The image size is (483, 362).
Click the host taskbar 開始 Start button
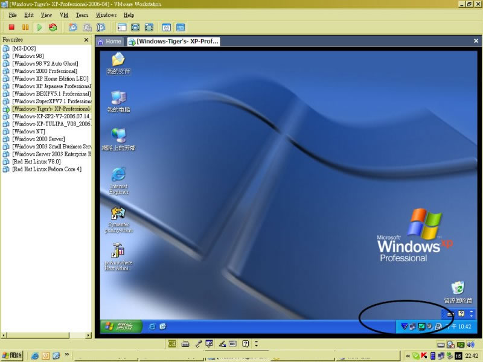pyautogui.click(x=12, y=355)
